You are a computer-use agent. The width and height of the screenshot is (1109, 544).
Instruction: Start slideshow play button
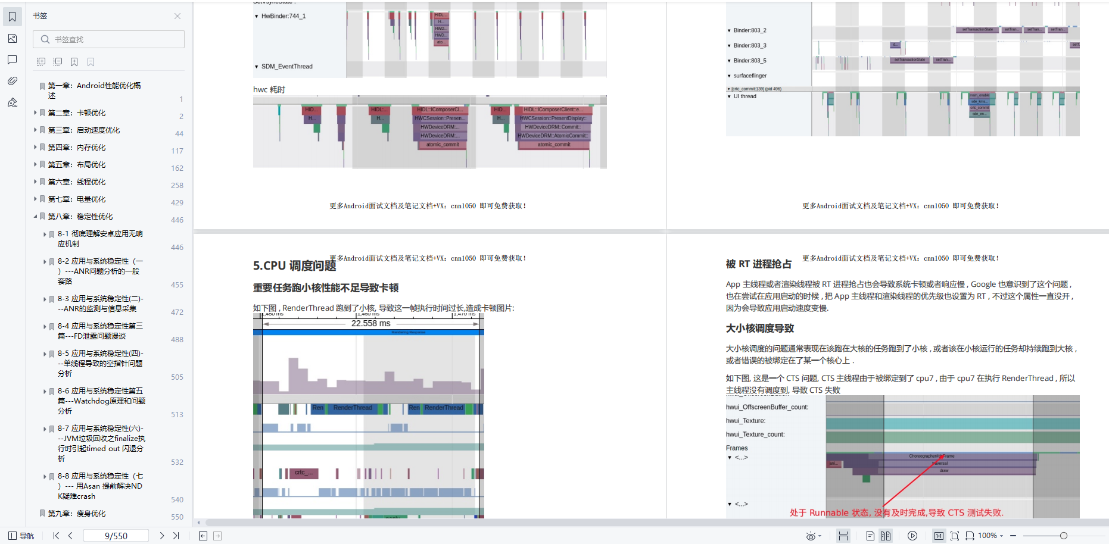[x=912, y=536]
